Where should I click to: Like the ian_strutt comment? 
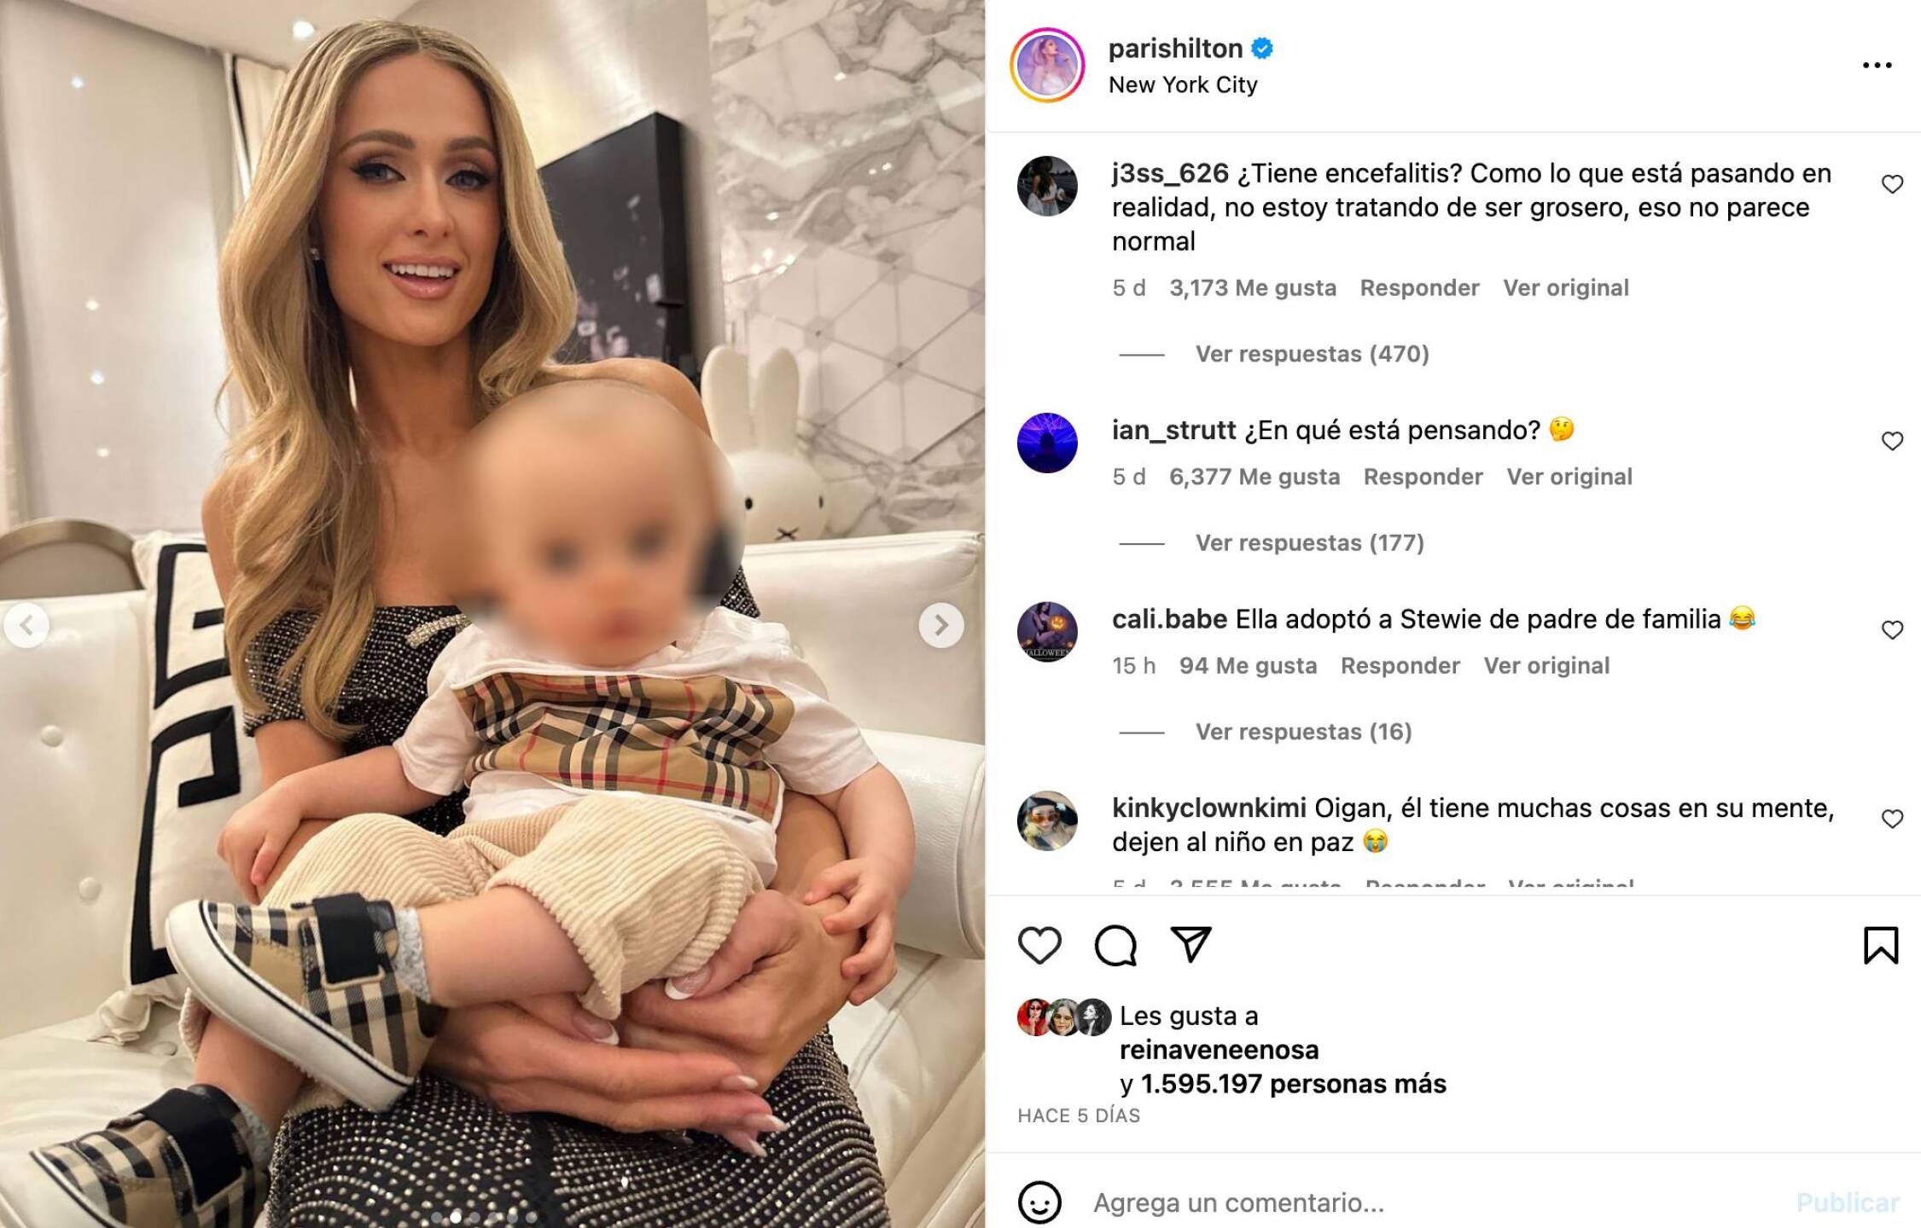pos(1892,441)
